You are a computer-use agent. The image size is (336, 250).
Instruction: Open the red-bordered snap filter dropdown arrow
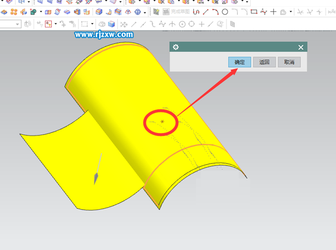55,24
